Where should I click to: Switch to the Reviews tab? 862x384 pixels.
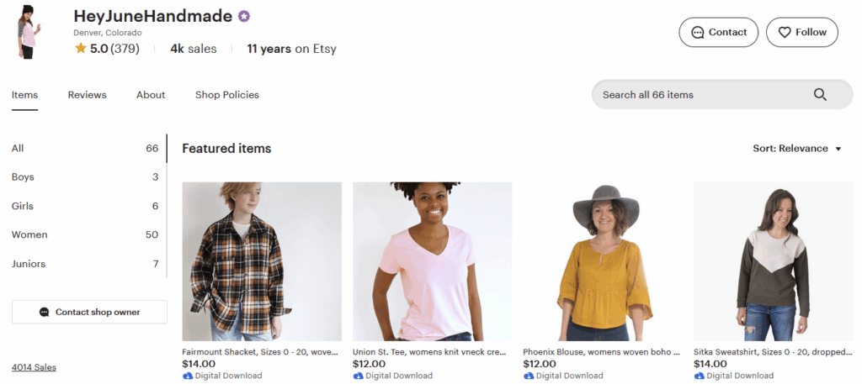87,95
